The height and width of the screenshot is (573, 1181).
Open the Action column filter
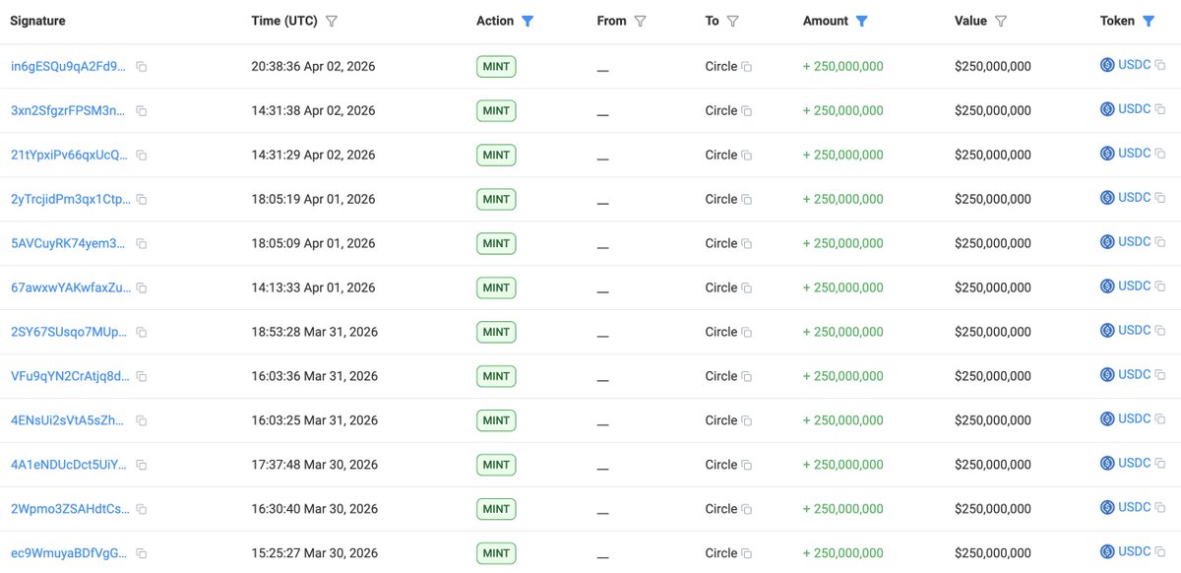coord(528,21)
